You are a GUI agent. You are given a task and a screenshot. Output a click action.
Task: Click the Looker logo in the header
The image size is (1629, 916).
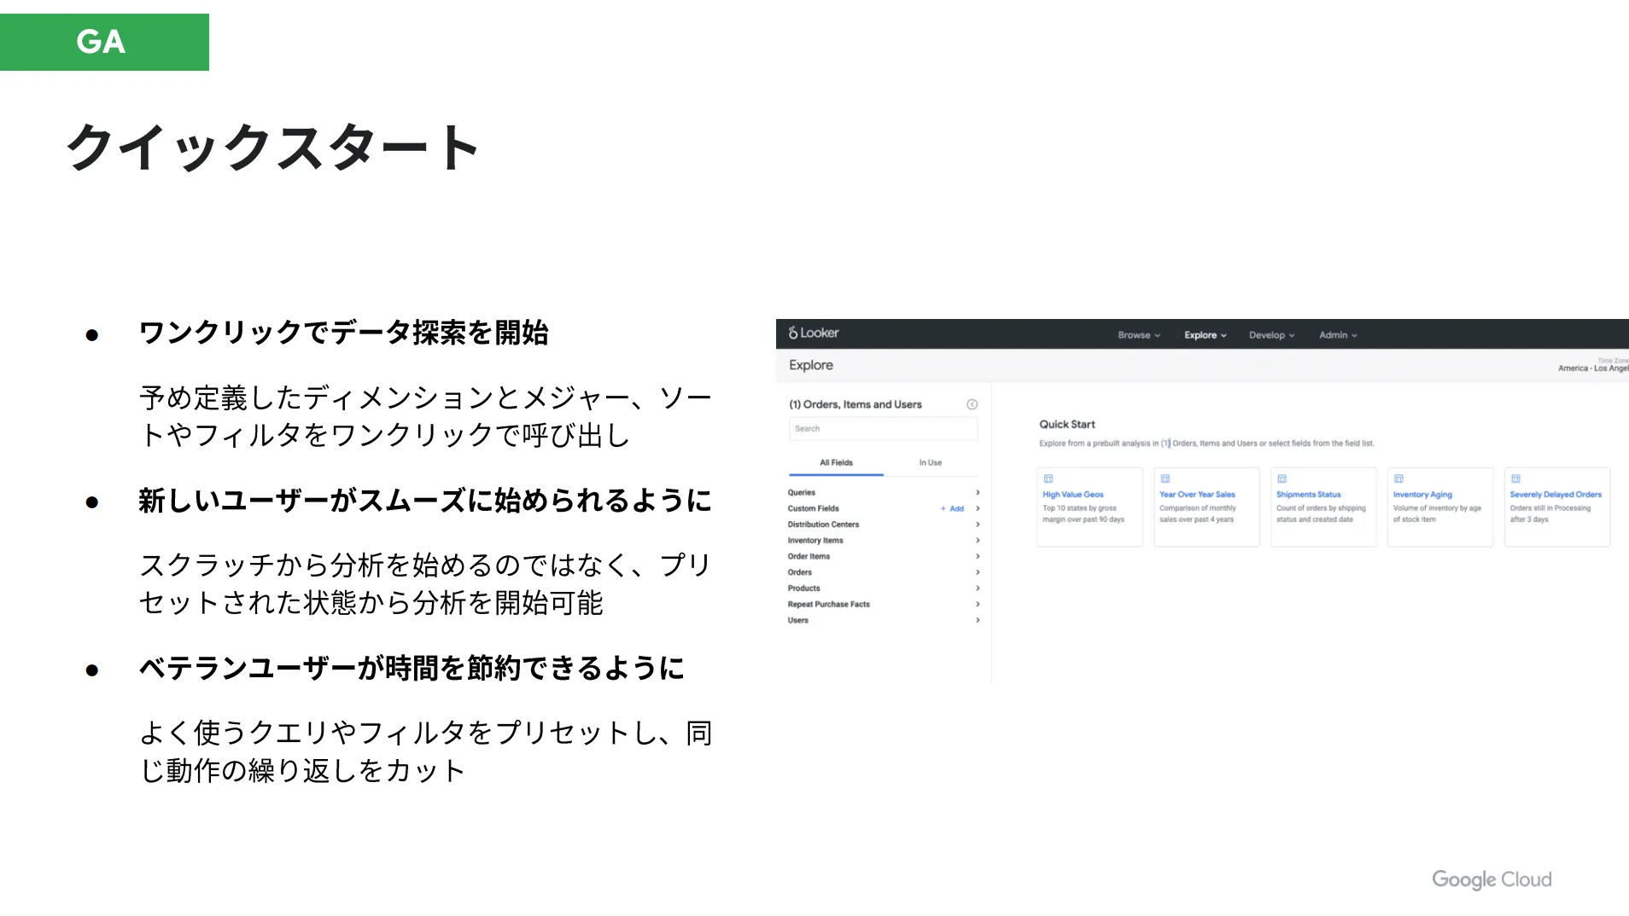pyautogui.click(x=813, y=333)
